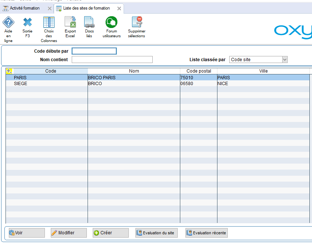Open the Docs liés linked documents icon

point(89,22)
